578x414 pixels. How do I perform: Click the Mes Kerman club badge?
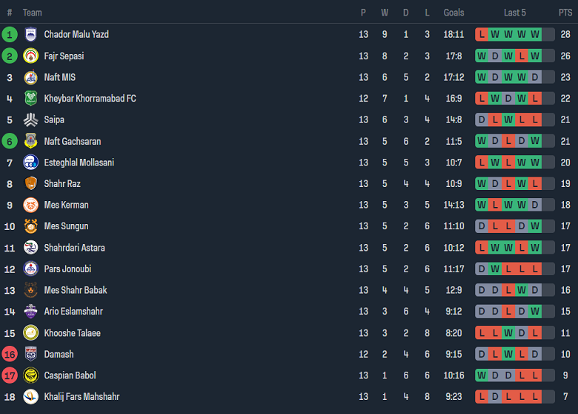pos(30,205)
